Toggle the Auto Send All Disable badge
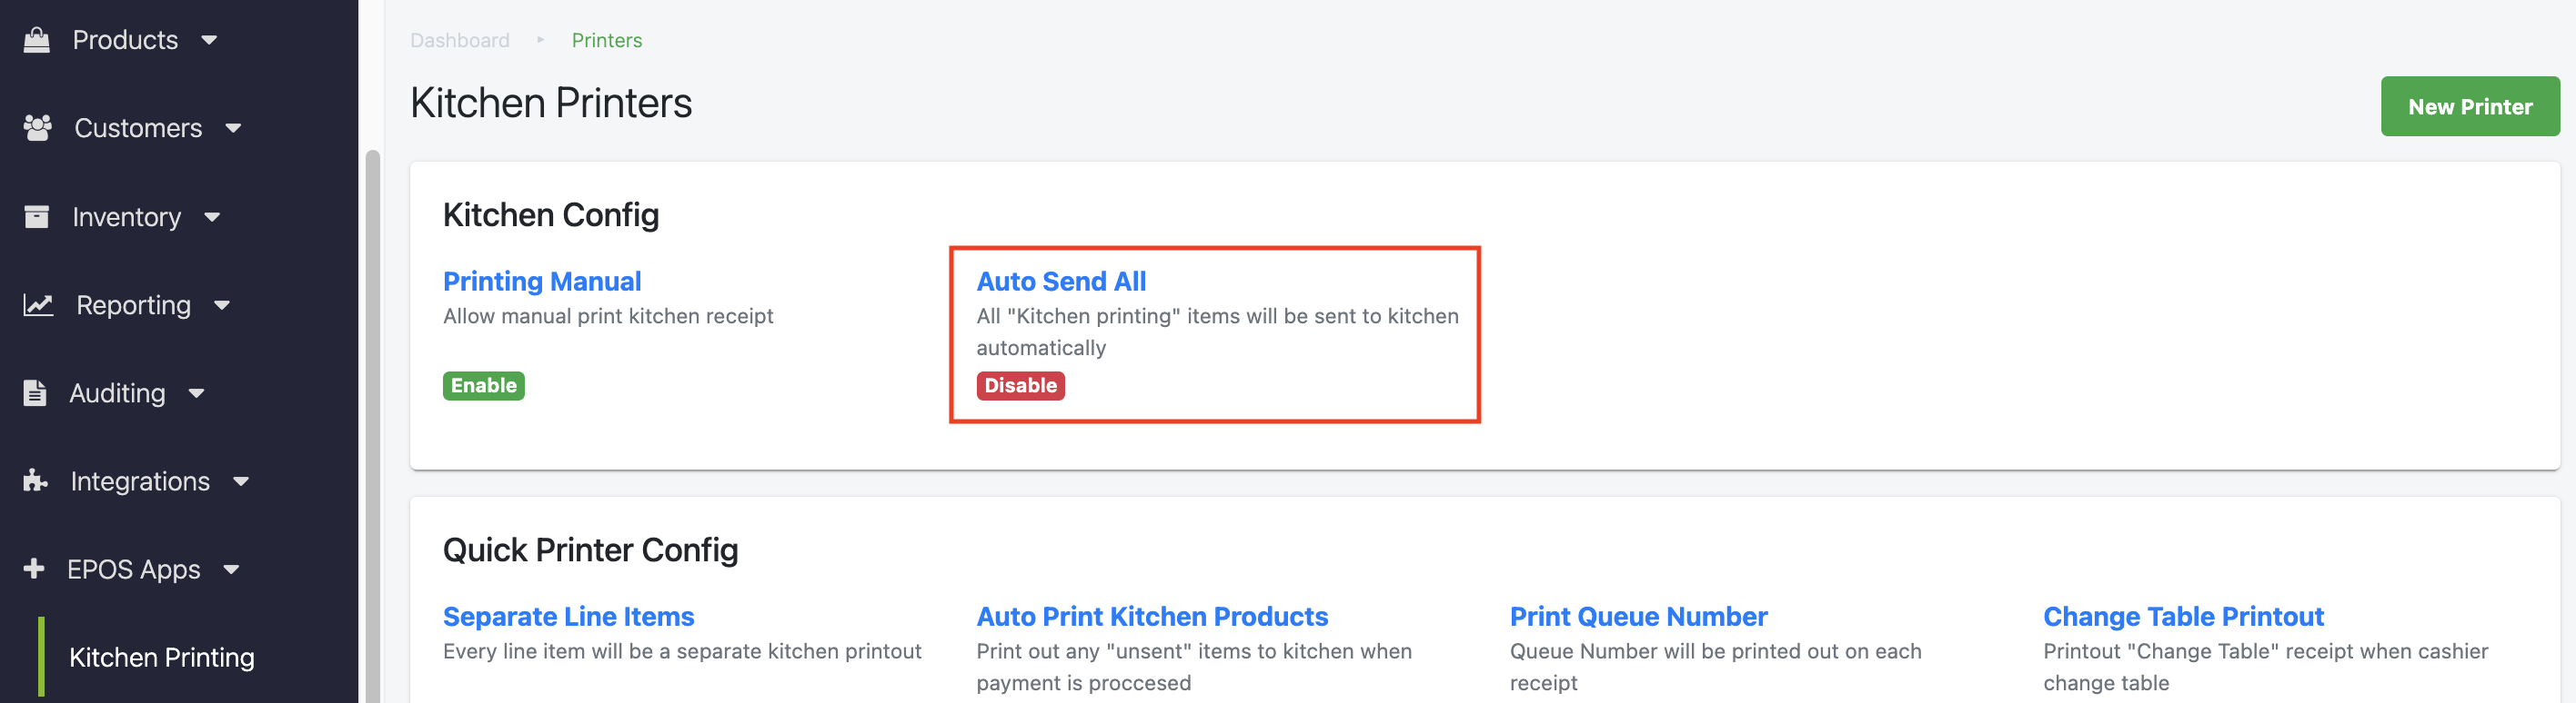 (x=1019, y=385)
